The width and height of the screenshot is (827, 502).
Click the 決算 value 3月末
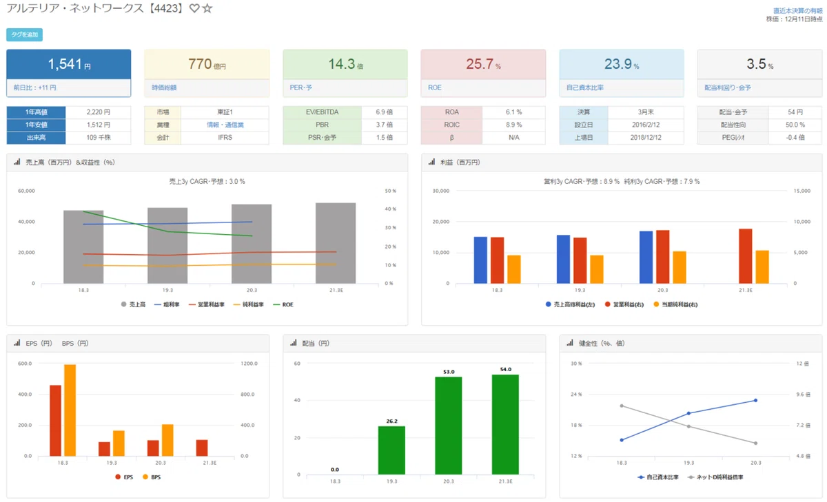pos(646,112)
